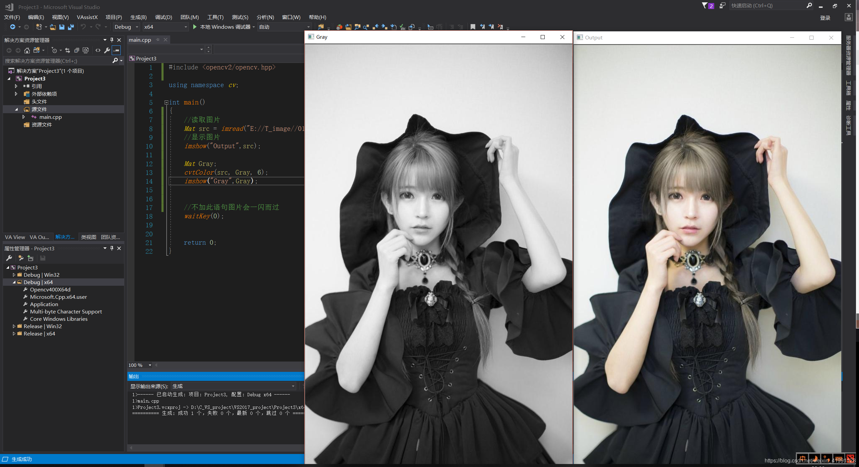Switch to the 类视图 tab
The width and height of the screenshot is (859, 467).
point(89,237)
